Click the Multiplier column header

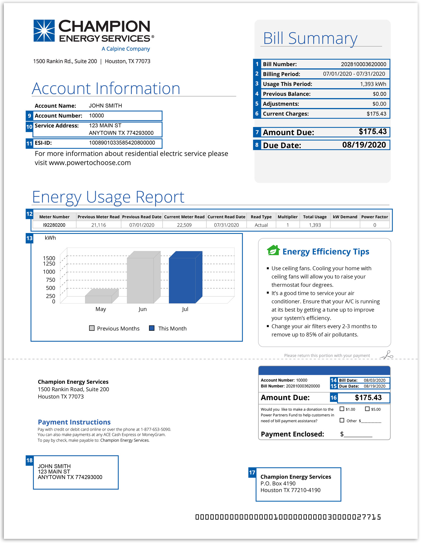287,217
